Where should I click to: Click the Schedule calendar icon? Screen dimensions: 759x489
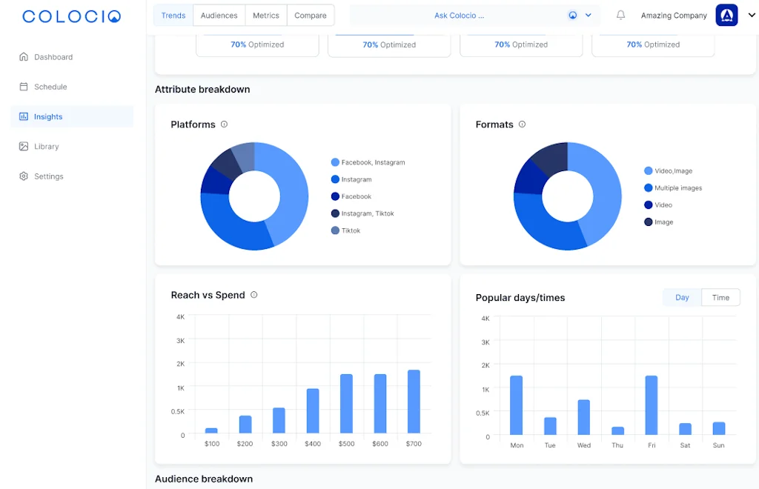pos(24,87)
